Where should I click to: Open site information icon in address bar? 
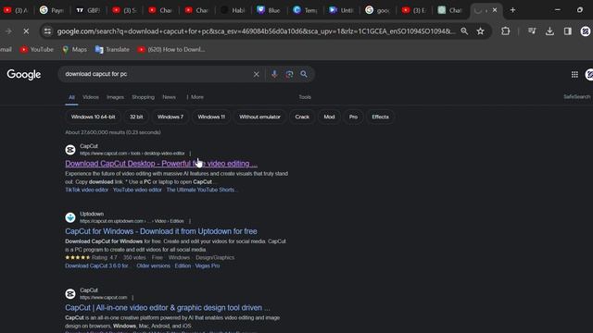point(47,31)
